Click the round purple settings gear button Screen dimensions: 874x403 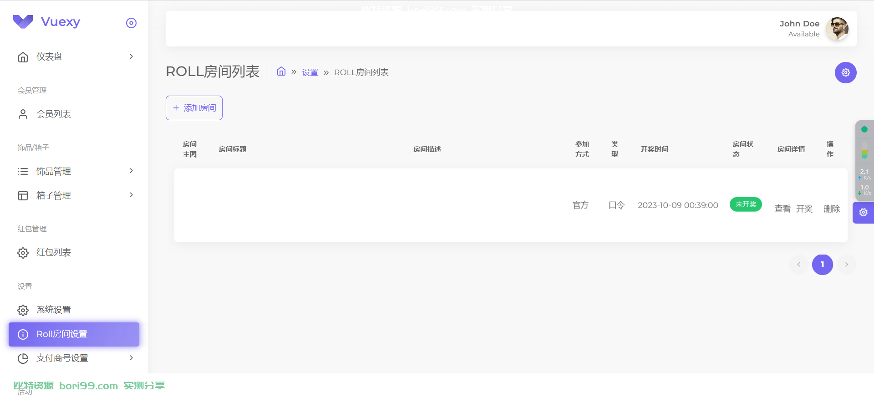click(845, 72)
